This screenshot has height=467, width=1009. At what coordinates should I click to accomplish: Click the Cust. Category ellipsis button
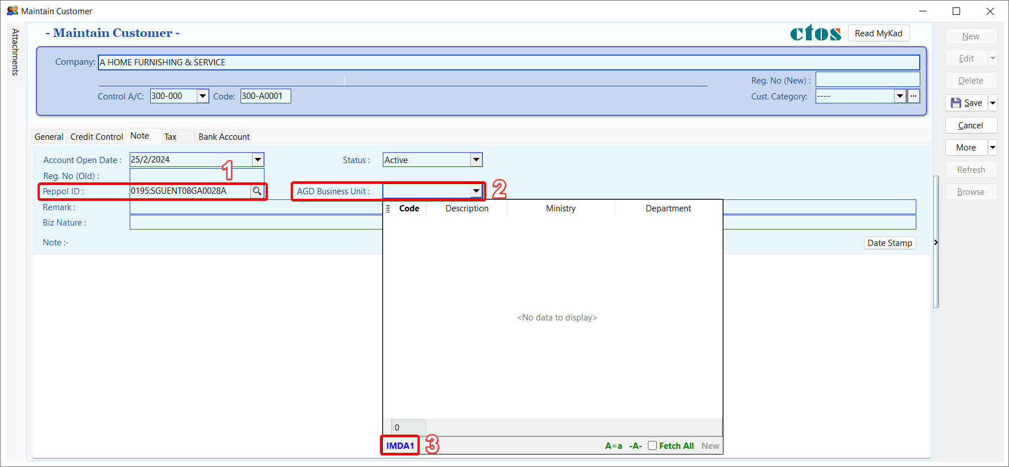[x=913, y=96]
